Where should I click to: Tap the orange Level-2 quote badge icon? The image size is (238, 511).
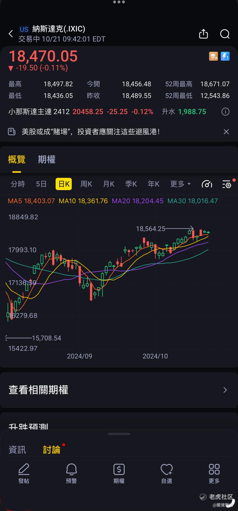[x=214, y=56]
